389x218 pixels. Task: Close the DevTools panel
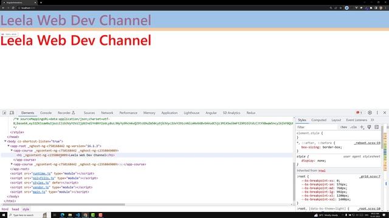(x=385, y=113)
